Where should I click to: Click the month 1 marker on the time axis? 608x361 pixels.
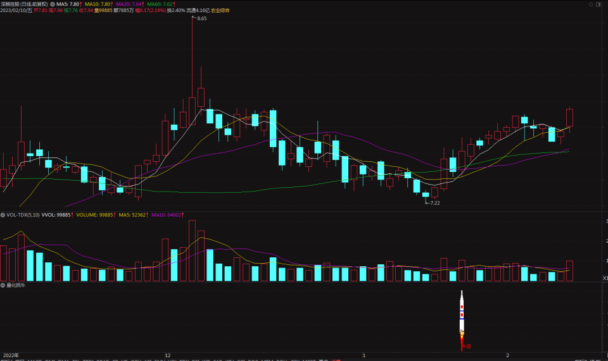point(364,355)
